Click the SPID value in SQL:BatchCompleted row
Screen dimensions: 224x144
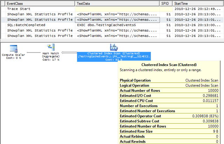click(168, 25)
